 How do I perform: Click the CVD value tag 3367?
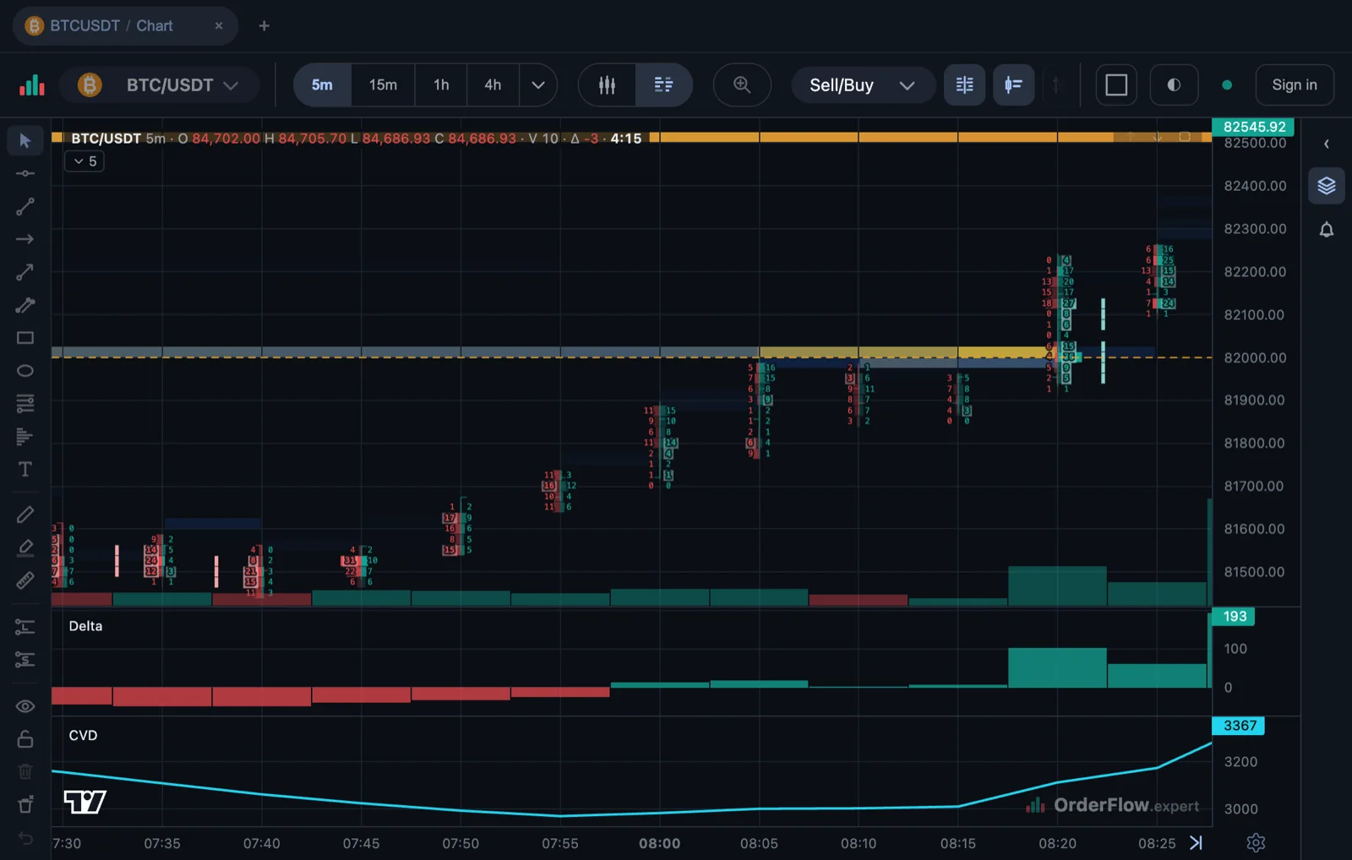pos(1240,726)
